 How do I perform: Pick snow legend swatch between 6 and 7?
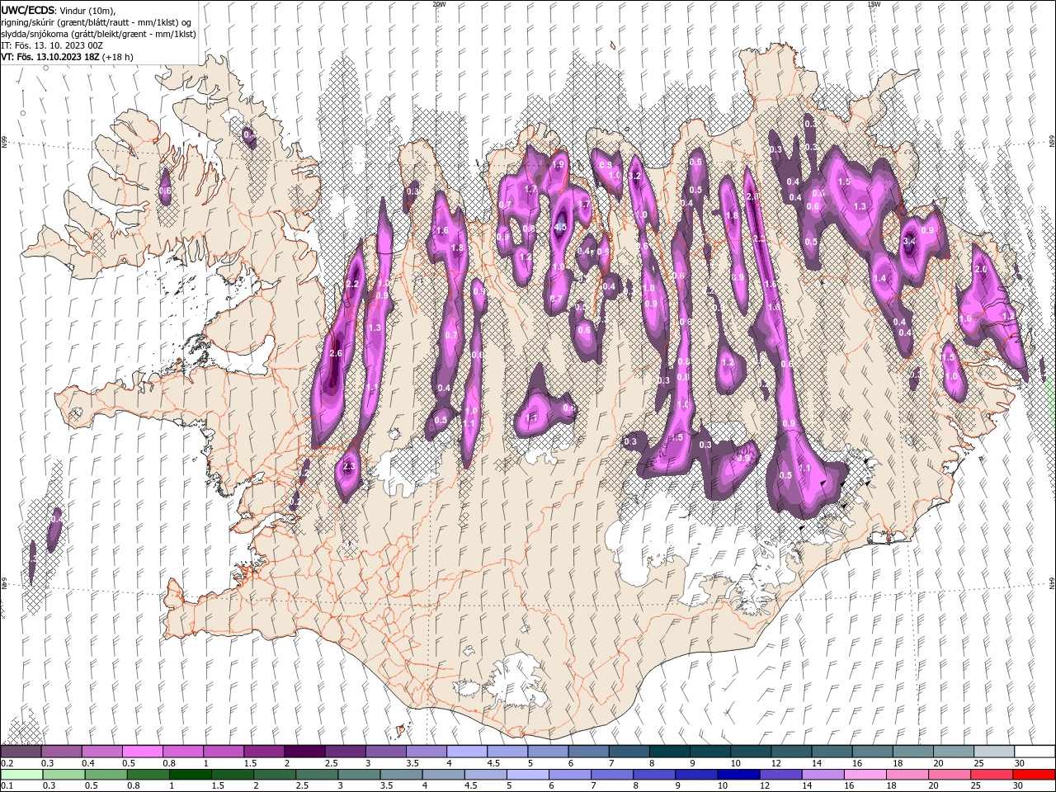pos(588,752)
